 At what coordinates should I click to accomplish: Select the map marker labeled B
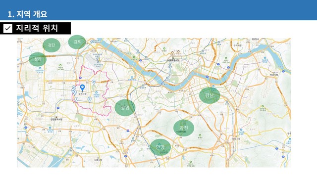point(89,99)
